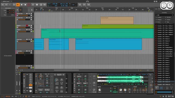Open top toolbar EDIT menu
175x98 pixels.
point(84,5)
